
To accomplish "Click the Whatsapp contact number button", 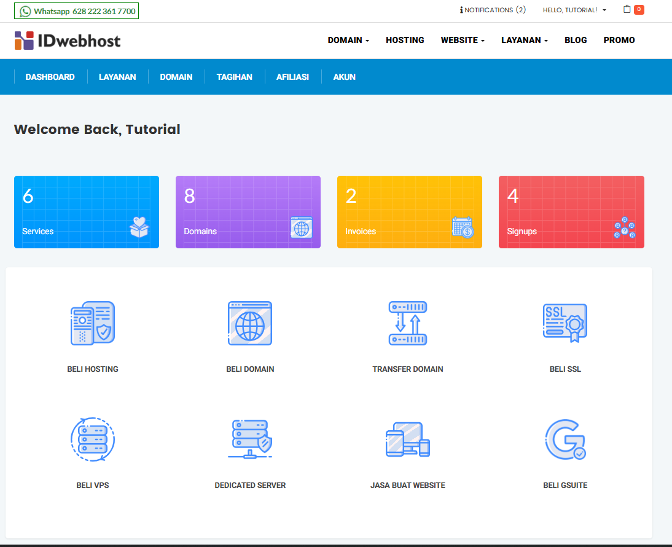I will click(x=76, y=11).
